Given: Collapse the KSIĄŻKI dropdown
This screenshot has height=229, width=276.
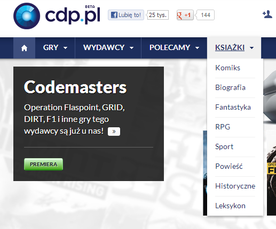Looking at the screenshot, I should [234, 48].
